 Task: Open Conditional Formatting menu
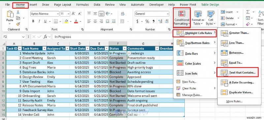click(x=182, y=18)
